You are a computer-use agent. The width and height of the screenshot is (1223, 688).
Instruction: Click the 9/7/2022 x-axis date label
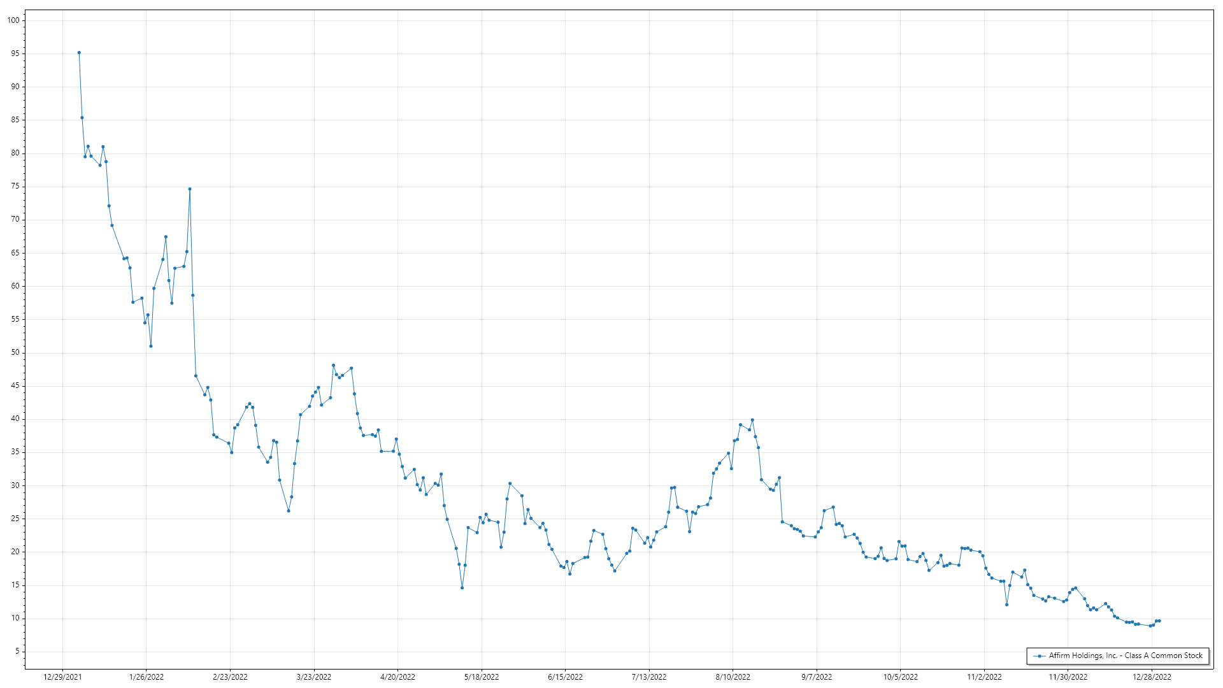tap(817, 677)
